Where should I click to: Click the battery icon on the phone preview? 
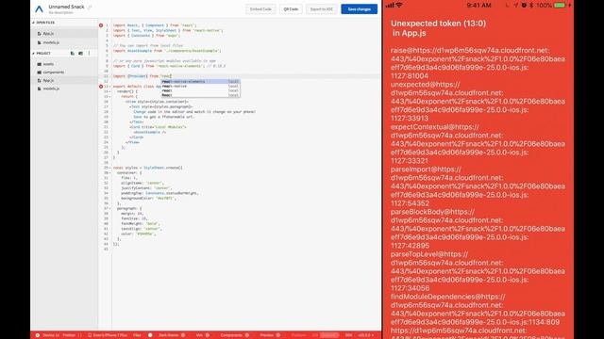point(560,6)
